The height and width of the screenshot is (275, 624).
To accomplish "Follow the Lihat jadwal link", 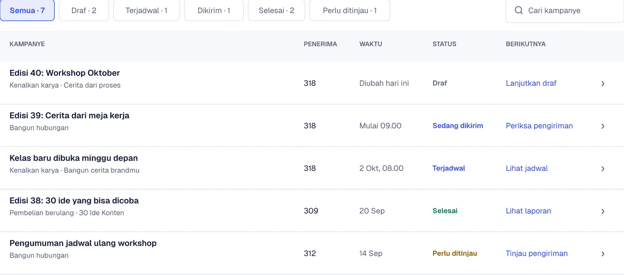I will tap(527, 168).
